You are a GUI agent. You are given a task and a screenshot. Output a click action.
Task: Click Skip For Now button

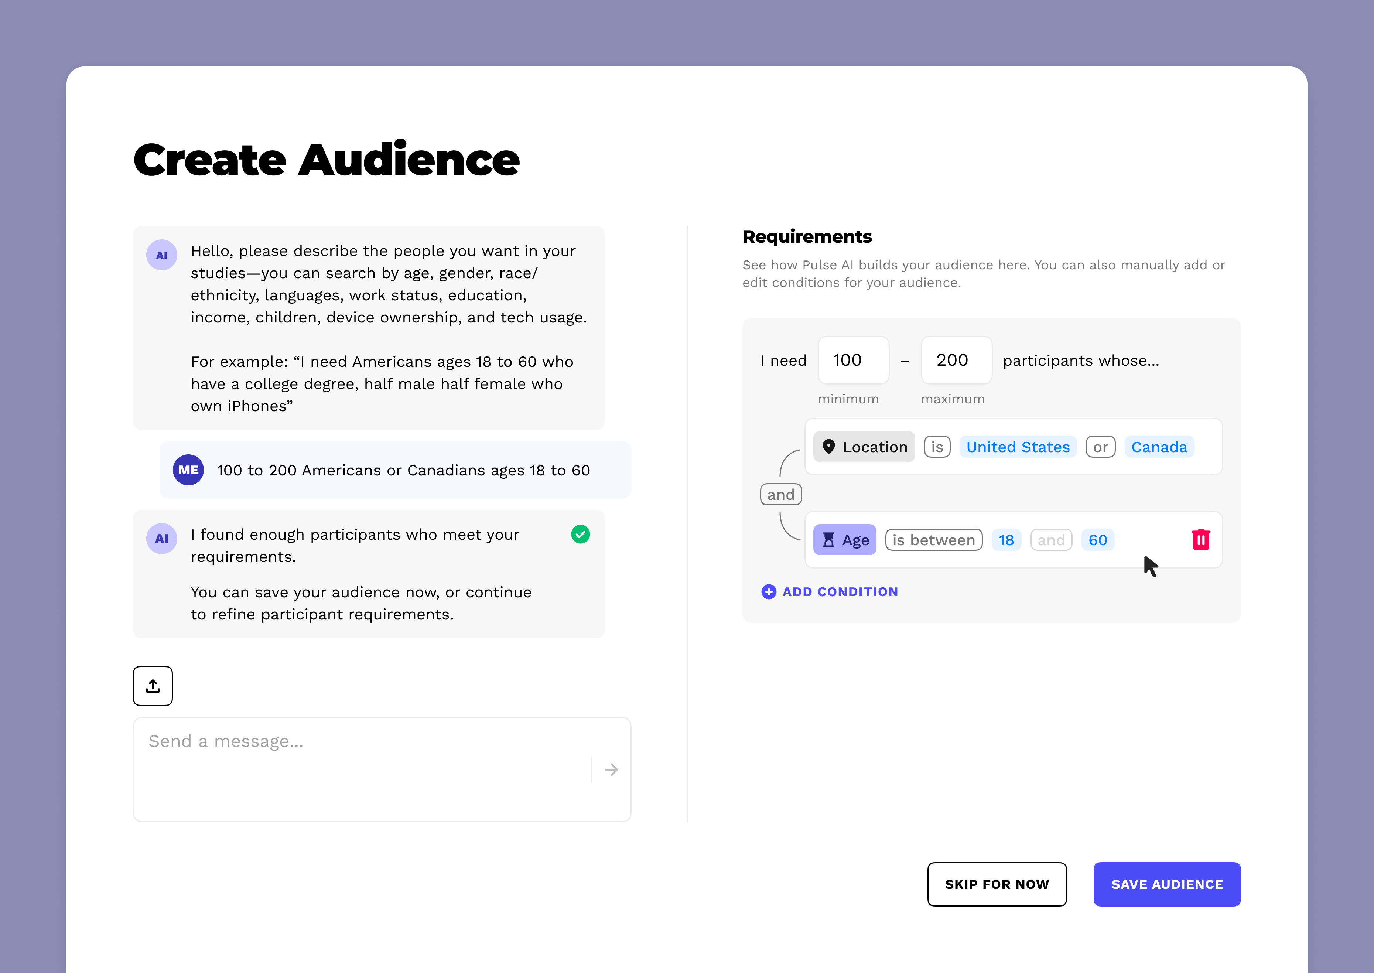tap(996, 884)
